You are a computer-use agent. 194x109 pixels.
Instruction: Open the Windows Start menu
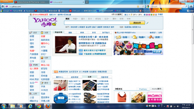coord(4,106)
